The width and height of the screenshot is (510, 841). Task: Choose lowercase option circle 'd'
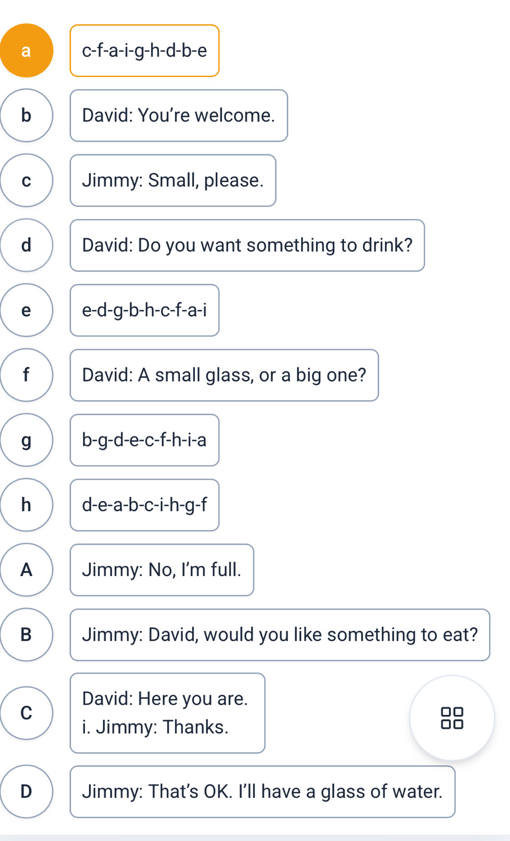click(26, 245)
